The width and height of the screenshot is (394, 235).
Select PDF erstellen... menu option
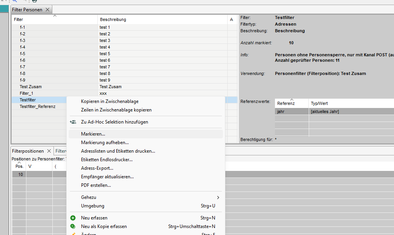coord(96,185)
